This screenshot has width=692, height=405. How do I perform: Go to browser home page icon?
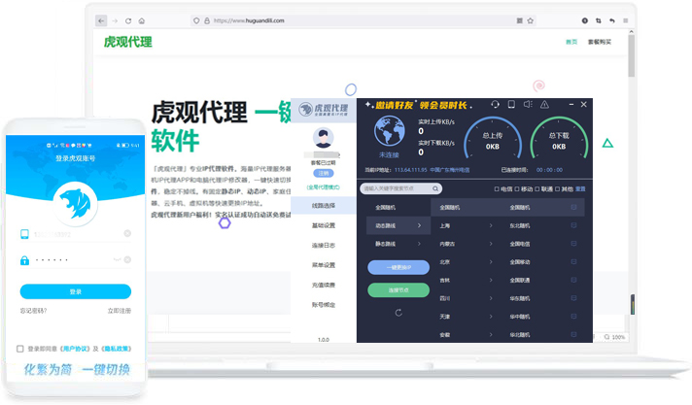click(142, 20)
